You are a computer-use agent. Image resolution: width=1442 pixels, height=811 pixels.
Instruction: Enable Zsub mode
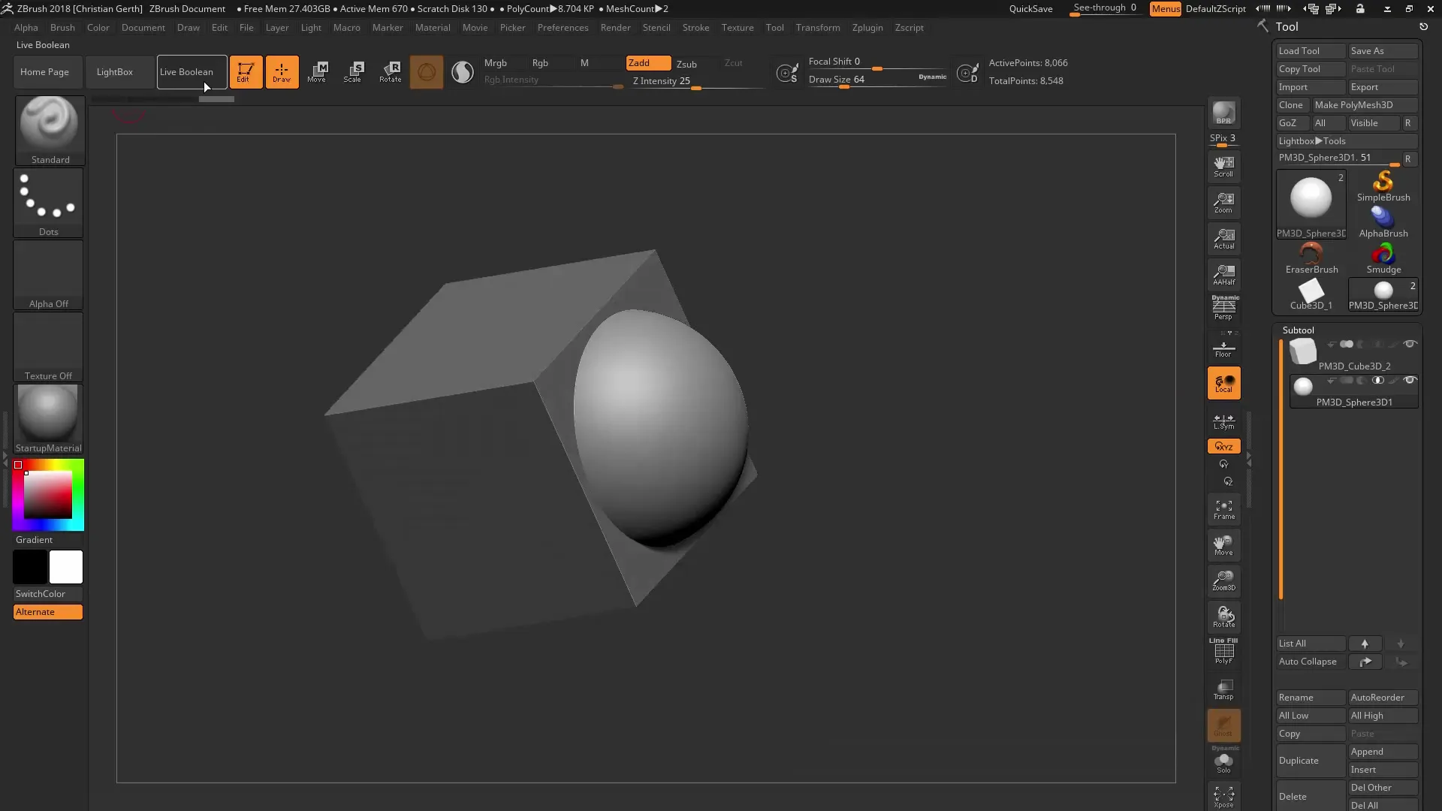click(x=686, y=64)
